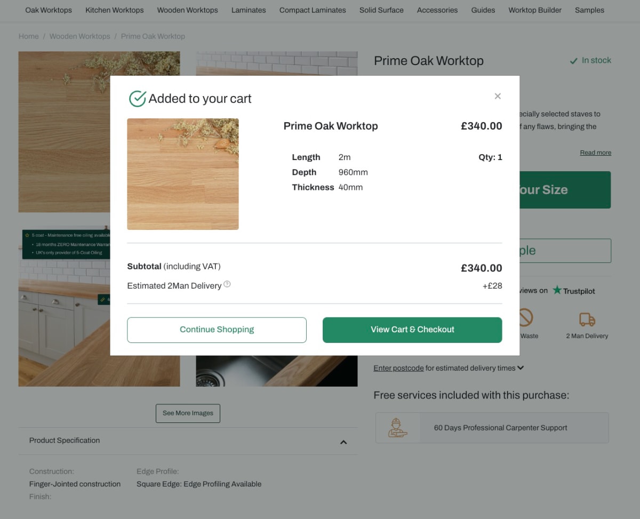The height and width of the screenshot is (519, 640).
Task: Collapse the Product Specification section
Action: click(343, 442)
